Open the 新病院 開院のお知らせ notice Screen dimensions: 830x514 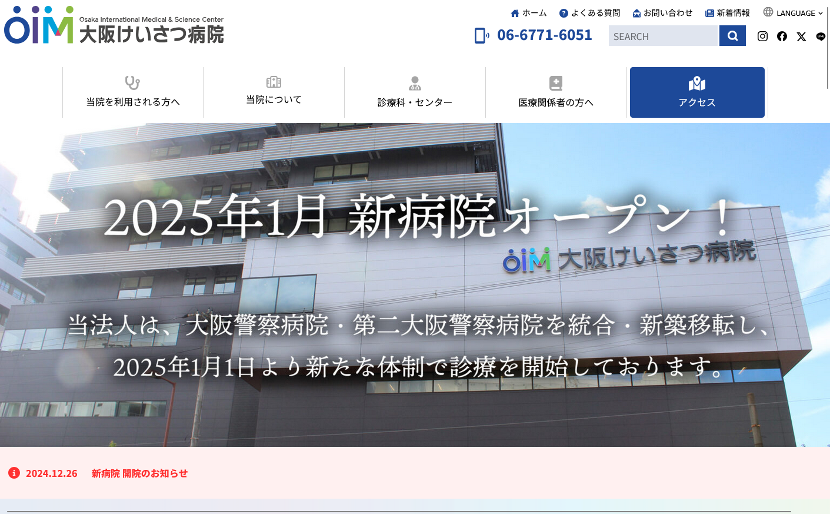coord(139,473)
